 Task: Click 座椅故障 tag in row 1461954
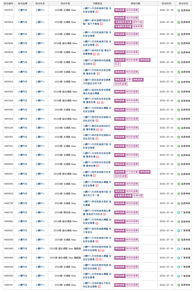[138, 26]
